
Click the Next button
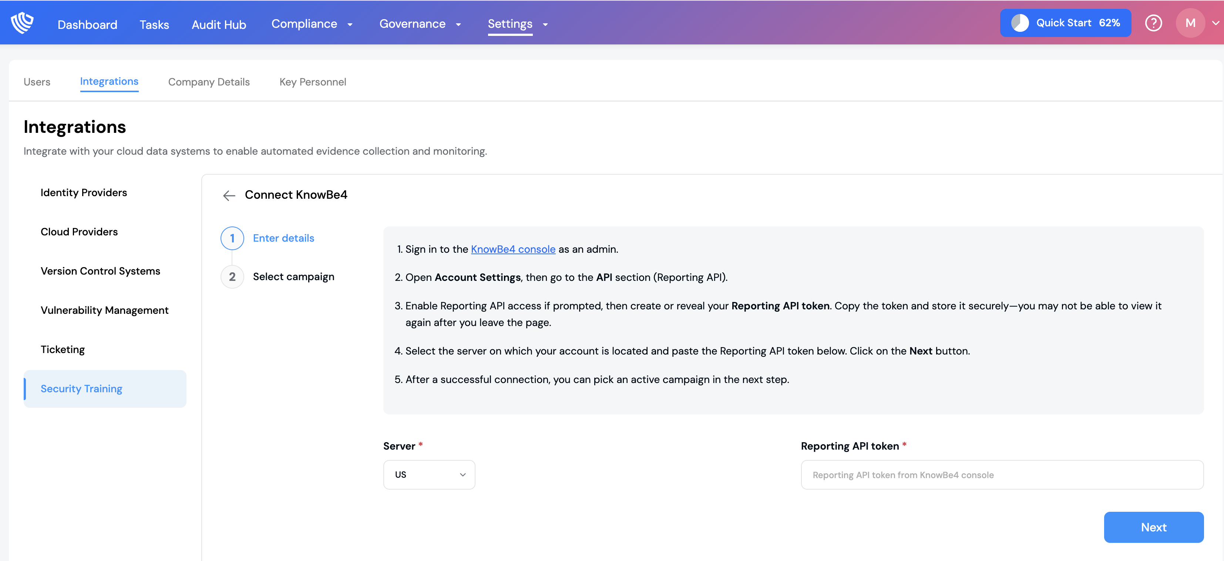(1154, 527)
